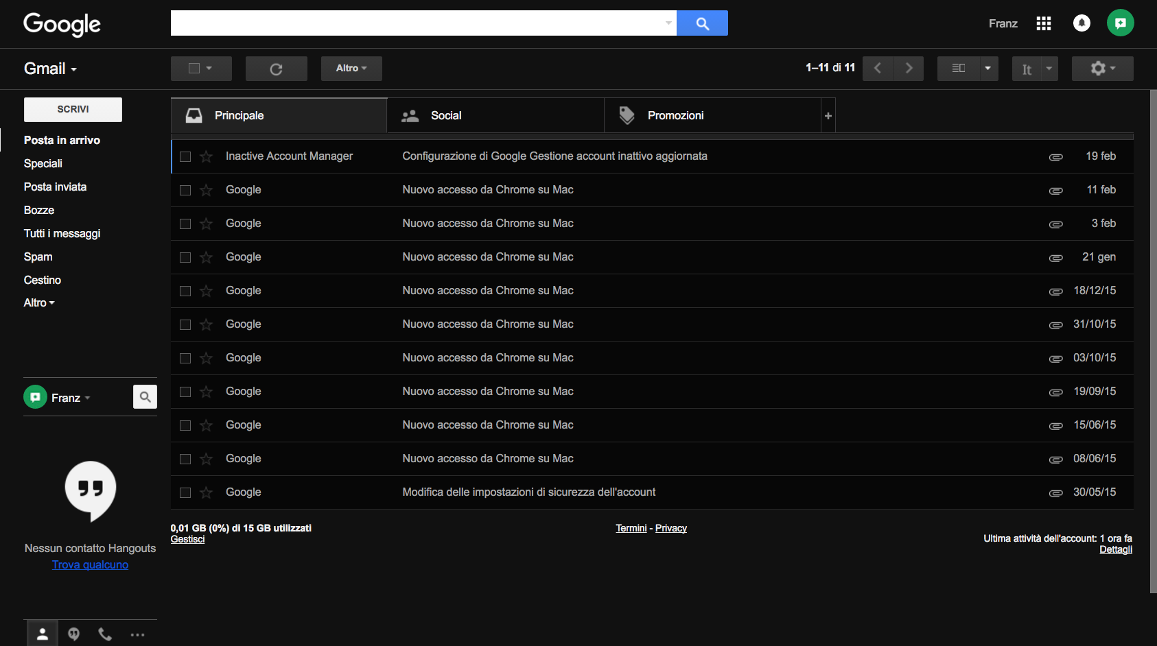Click the Gestisci storage link
This screenshot has height=646, width=1157.
(x=187, y=539)
